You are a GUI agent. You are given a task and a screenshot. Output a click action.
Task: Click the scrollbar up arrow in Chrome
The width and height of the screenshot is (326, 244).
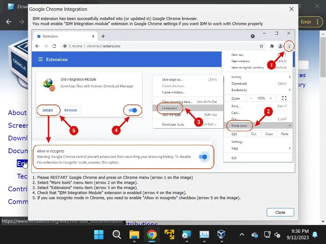pyautogui.click(x=323, y=34)
